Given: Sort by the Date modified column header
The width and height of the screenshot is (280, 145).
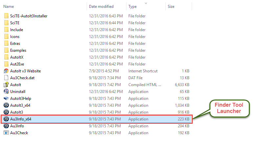Looking at the screenshot, I should tap(101, 7).
